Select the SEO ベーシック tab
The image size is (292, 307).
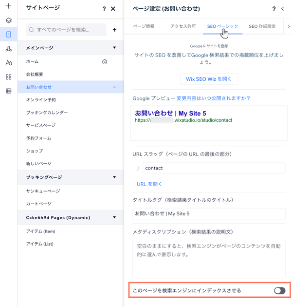click(x=222, y=26)
